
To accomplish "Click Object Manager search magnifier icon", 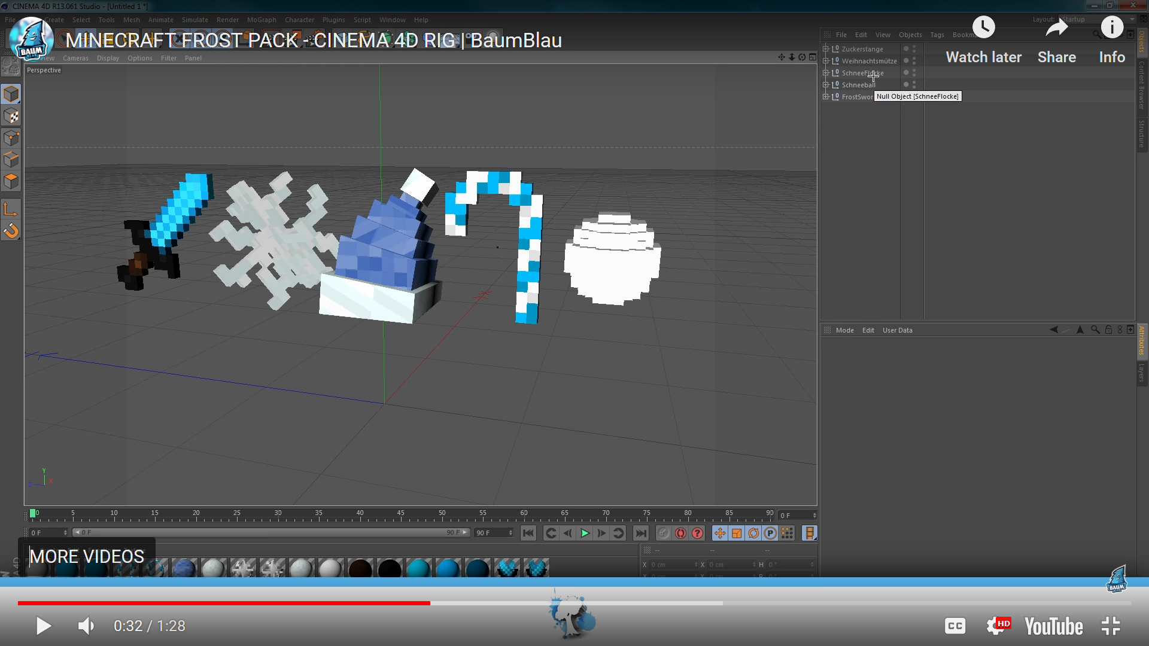I will 1097,35.
